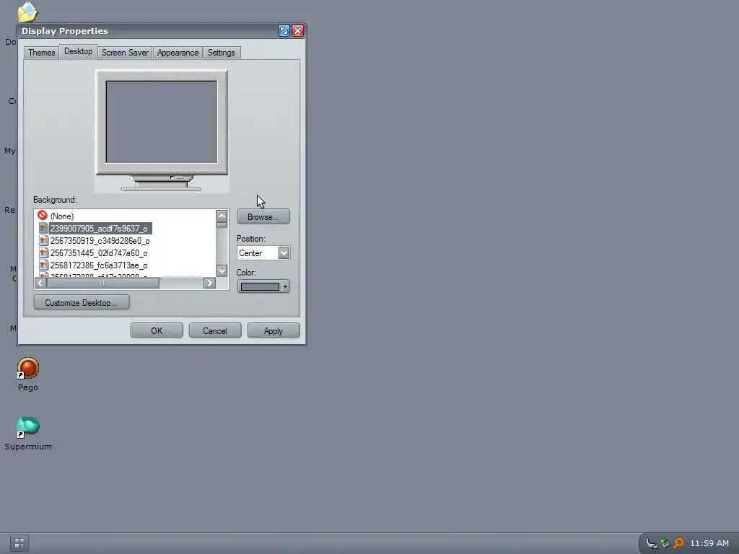The height and width of the screenshot is (554, 739).
Task: Click the Apply button
Action: coord(274,330)
